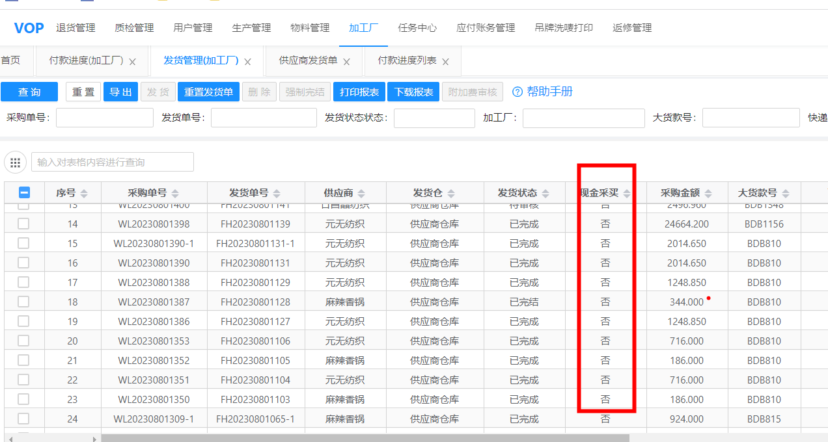The image size is (828, 442).
Task: Sort by 序号 column sort icon
Action: click(x=84, y=194)
